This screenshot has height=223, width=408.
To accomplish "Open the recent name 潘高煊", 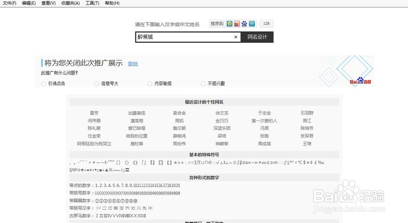I will point(137,121).
